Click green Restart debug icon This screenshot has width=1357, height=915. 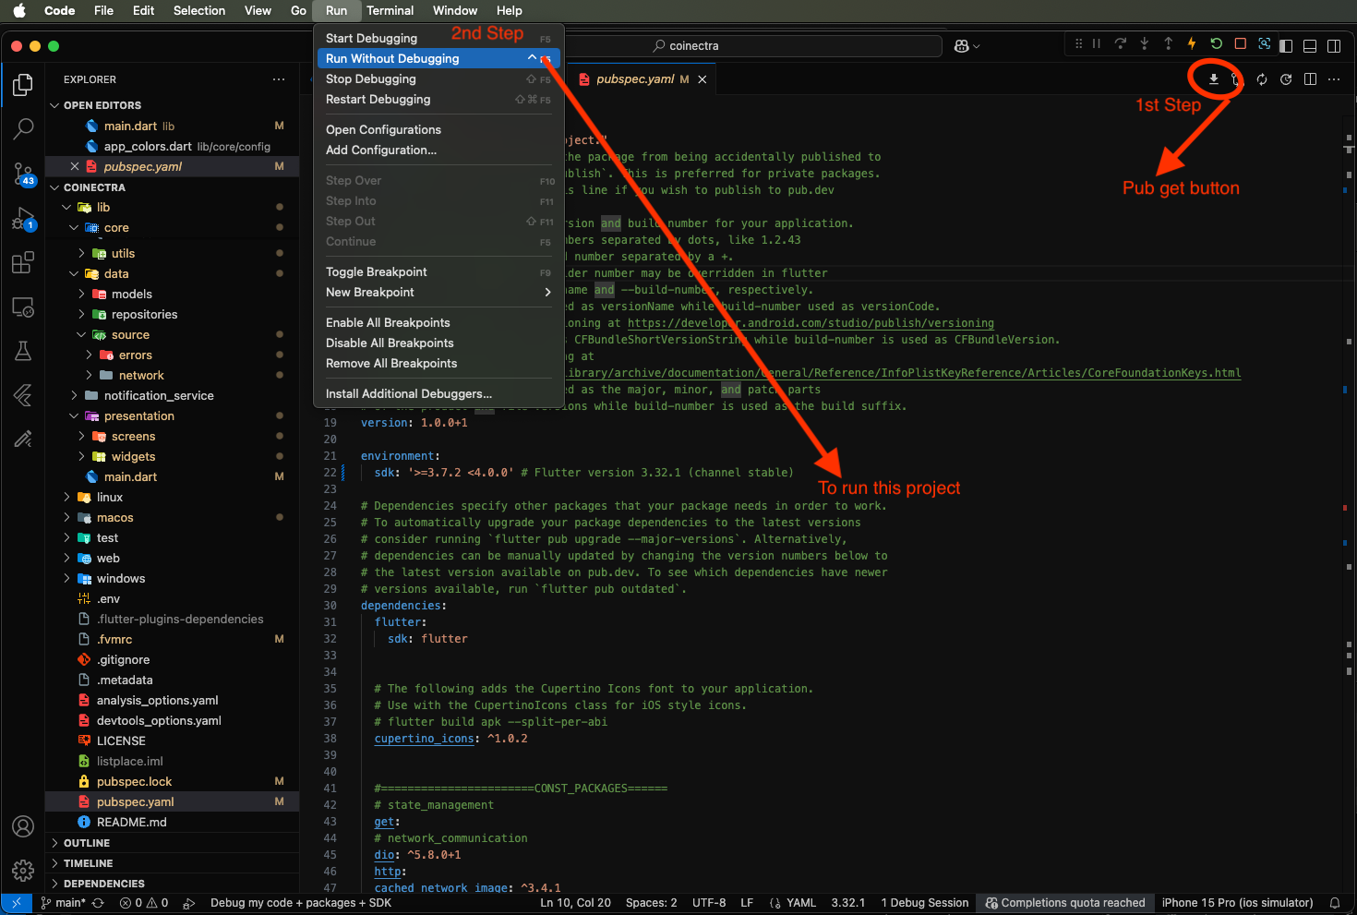(x=1216, y=43)
